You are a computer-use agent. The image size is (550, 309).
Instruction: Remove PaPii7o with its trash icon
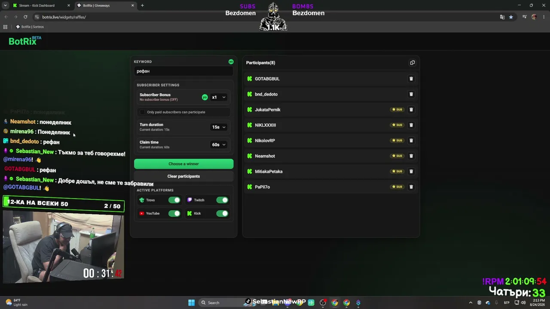click(411, 187)
